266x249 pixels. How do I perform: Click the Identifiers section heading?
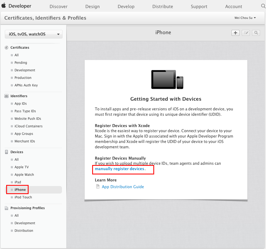coord(19,96)
